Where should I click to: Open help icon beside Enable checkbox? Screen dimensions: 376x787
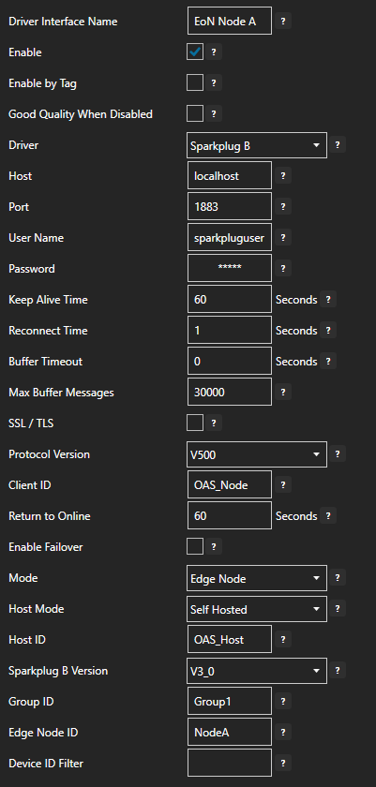[x=214, y=52]
